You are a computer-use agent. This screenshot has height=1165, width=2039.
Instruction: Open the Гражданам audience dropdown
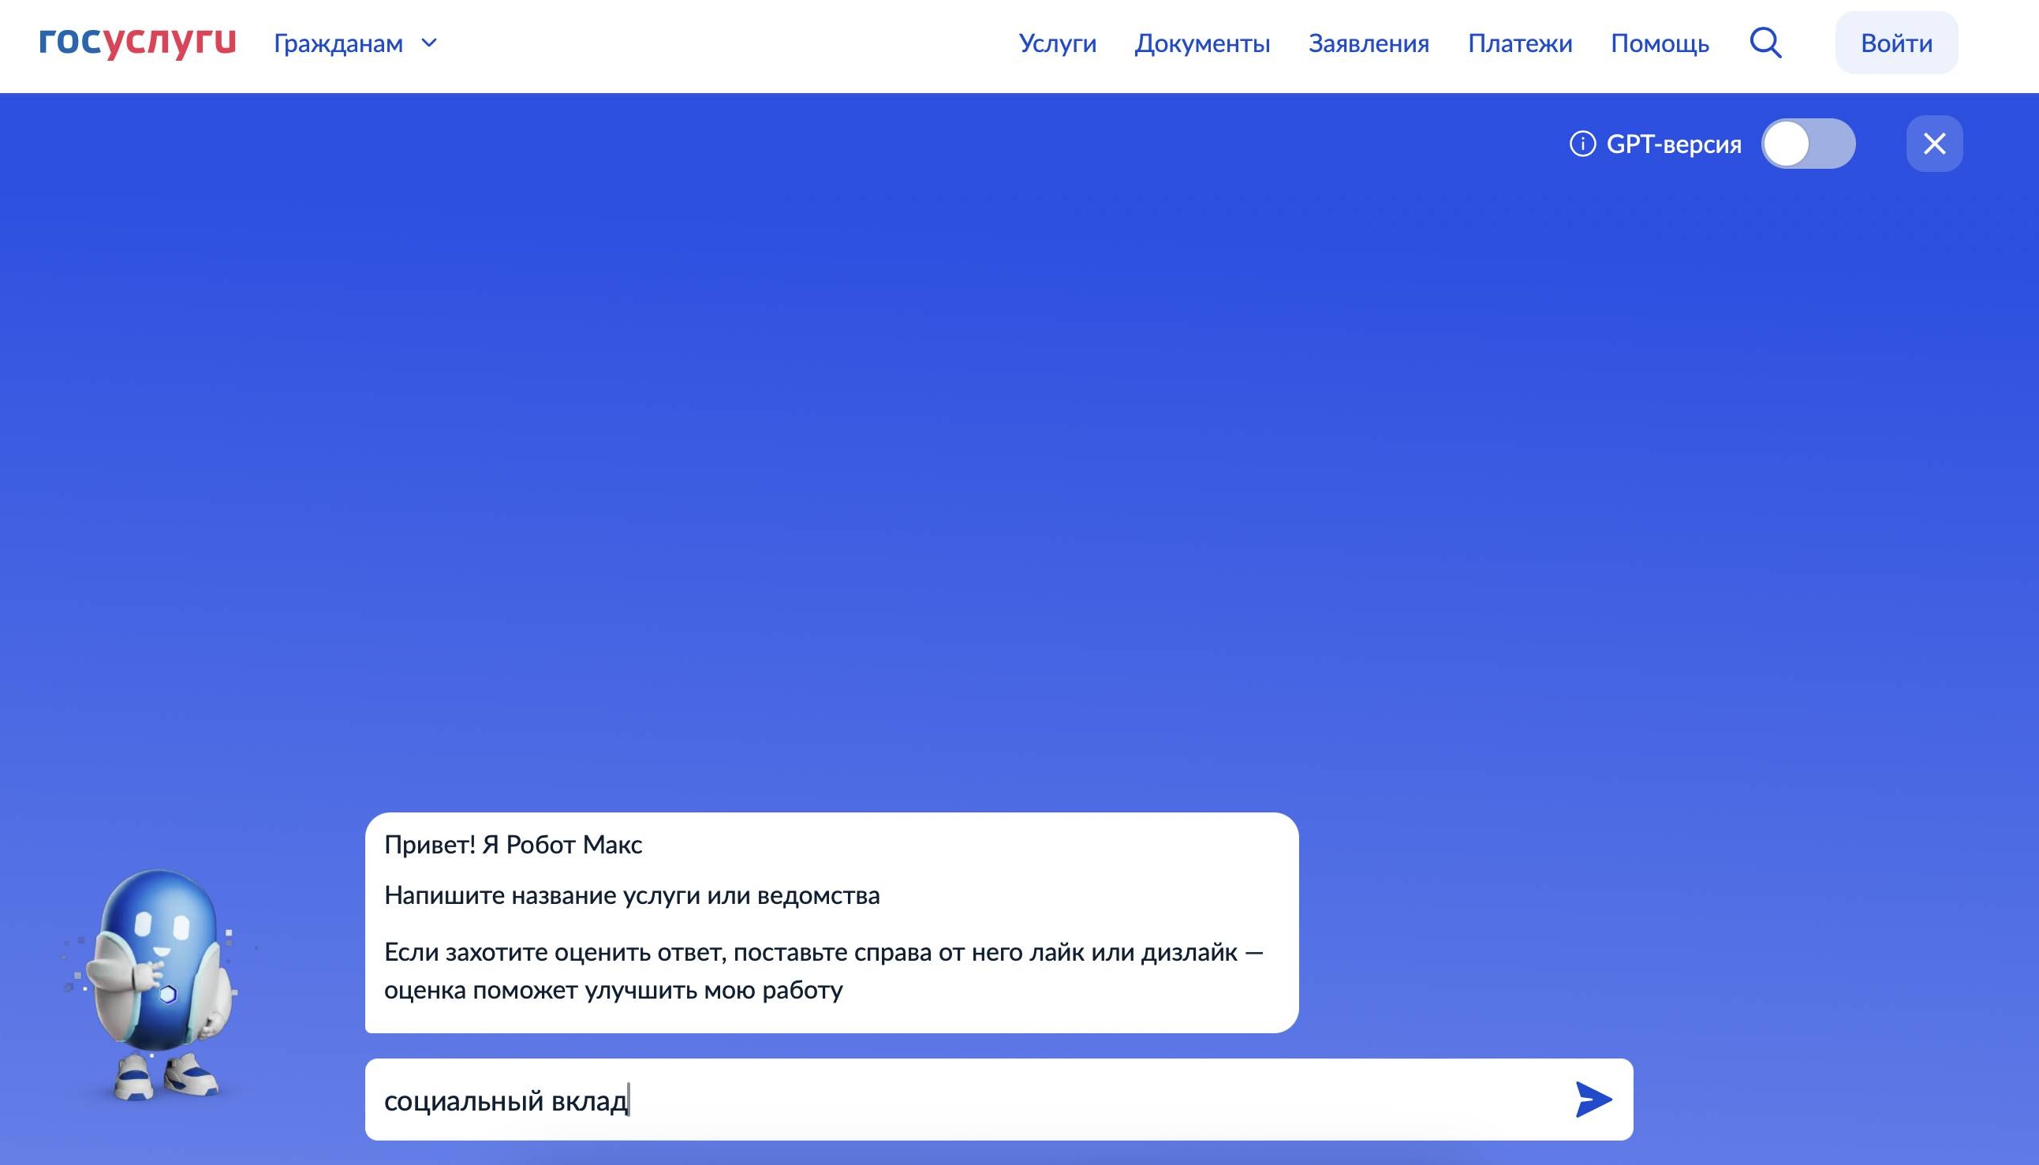coord(338,43)
